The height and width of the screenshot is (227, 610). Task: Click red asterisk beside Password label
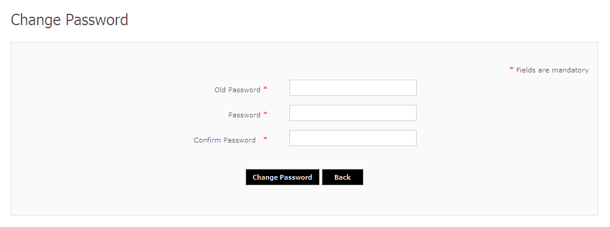265,114
